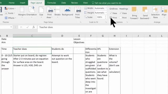Select column C header

[32, 36]
